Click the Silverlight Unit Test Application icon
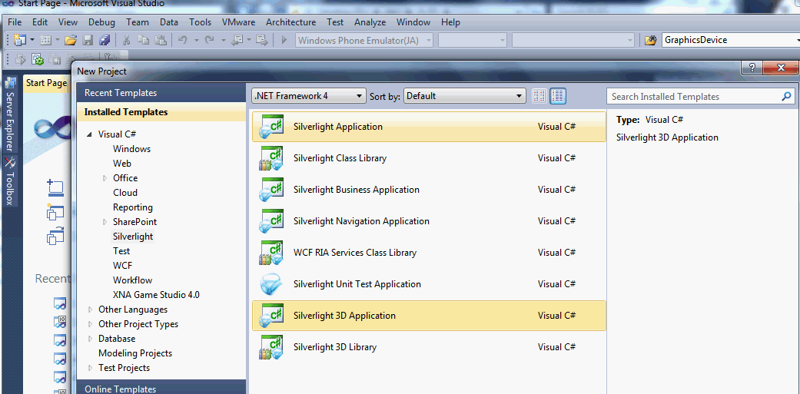Screen dimensions: 800x394 pos(271,284)
